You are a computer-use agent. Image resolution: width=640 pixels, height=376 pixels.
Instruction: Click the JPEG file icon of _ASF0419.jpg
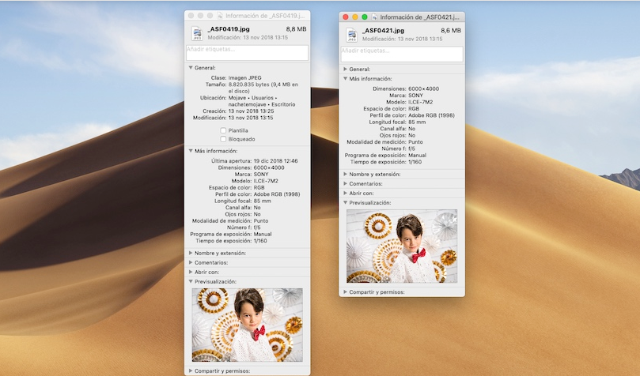point(197,33)
